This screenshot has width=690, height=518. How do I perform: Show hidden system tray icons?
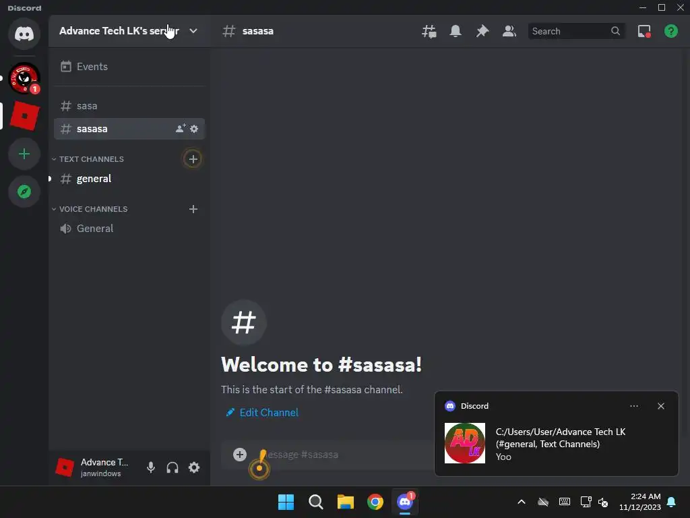pos(522,502)
